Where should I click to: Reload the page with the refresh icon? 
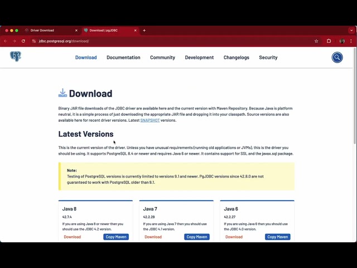pyautogui.click(x=23, y=41)
